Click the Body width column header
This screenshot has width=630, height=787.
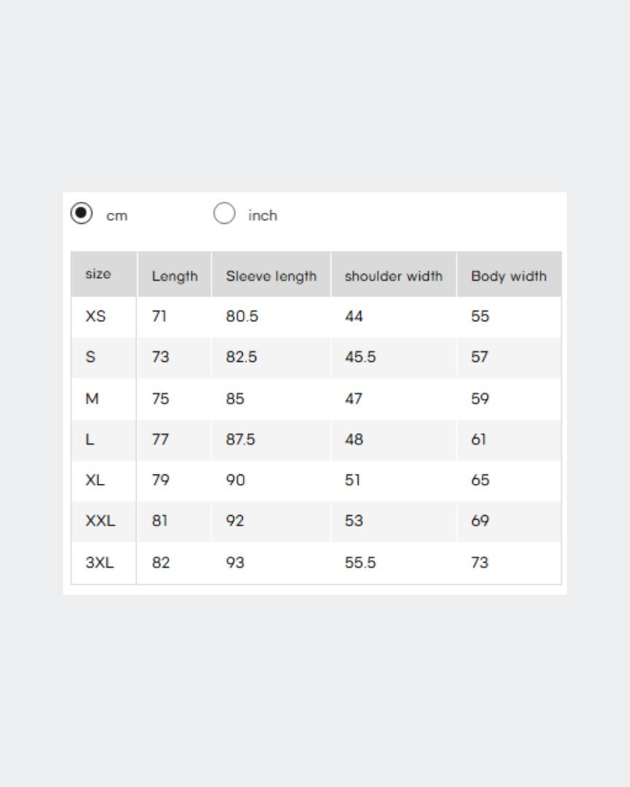tap(508, 276)
